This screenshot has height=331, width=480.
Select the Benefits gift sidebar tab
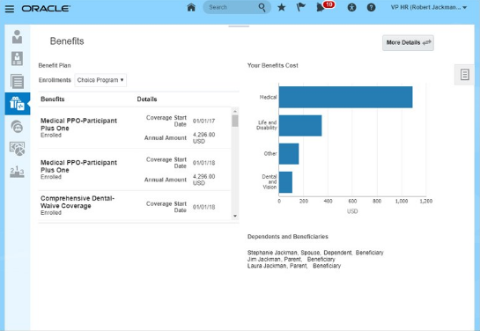click(x=18, y=104)
